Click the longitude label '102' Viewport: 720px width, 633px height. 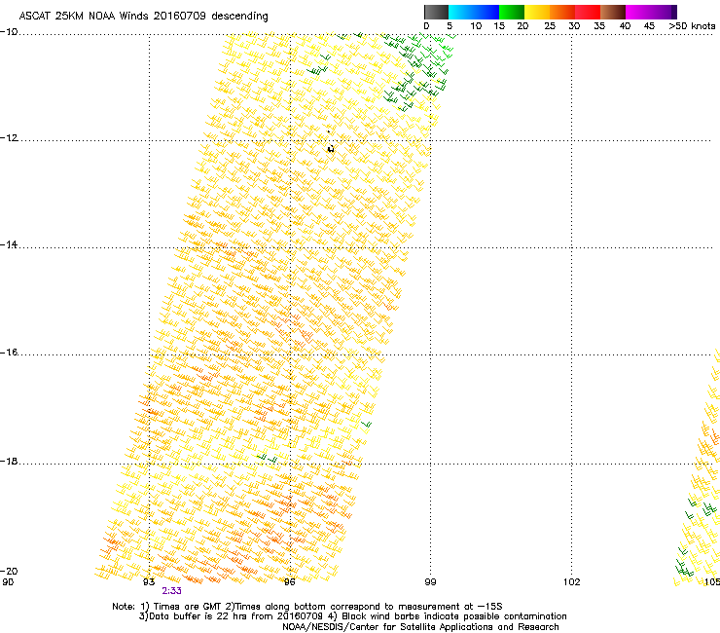pyautogui.click(x=572, y=582)
